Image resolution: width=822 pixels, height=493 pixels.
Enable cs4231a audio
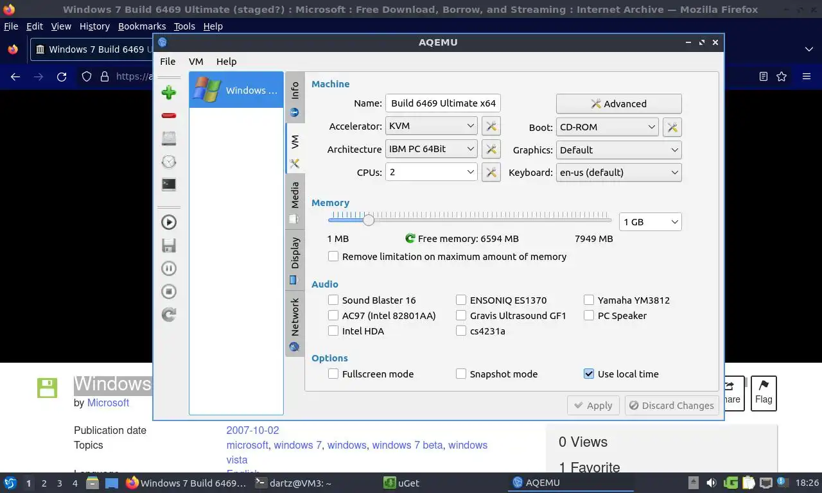(x=461, y=331)
